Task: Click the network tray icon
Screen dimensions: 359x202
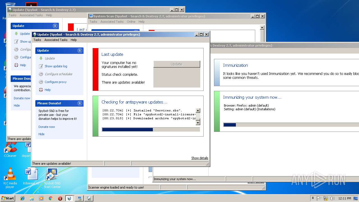Action: click(x=326, y=198)
